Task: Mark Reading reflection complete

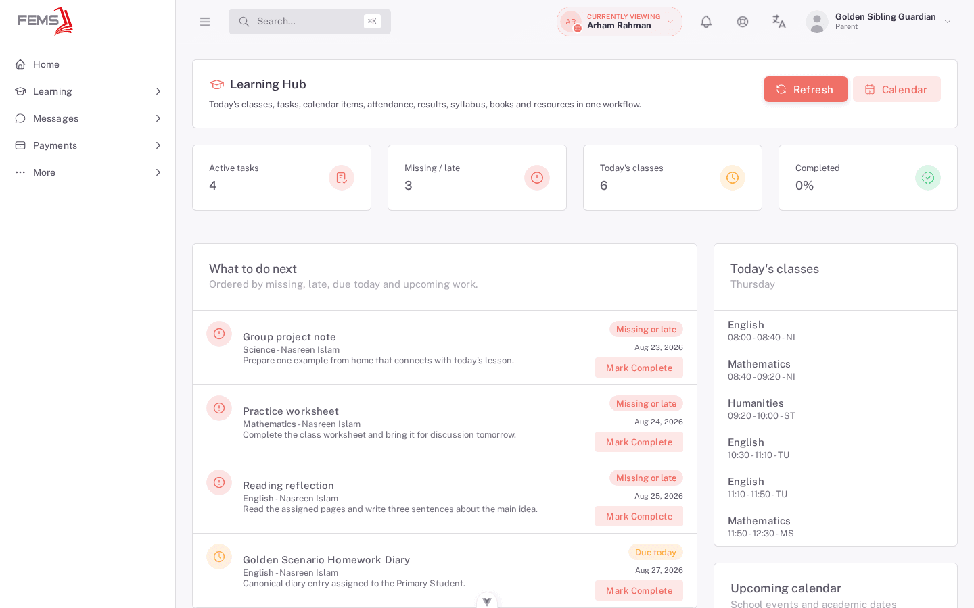Action: [639, 516]
